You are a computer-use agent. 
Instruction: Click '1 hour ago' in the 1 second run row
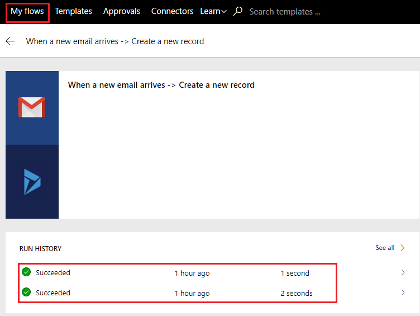[192, 273]
